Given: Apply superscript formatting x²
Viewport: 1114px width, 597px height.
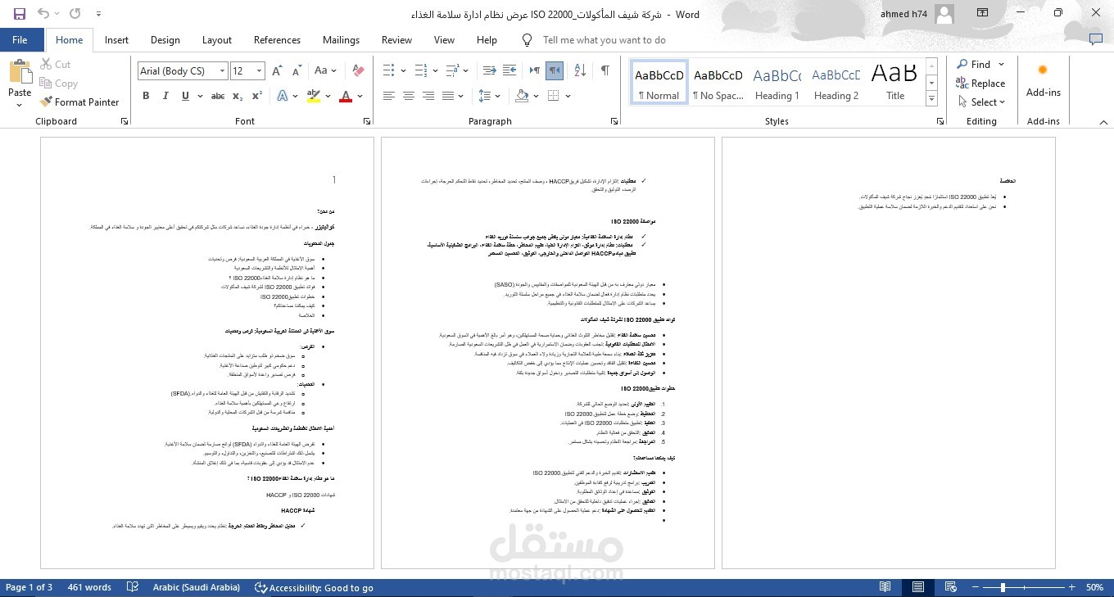Looking at the screenshot, I should click(x=257, y=96).
